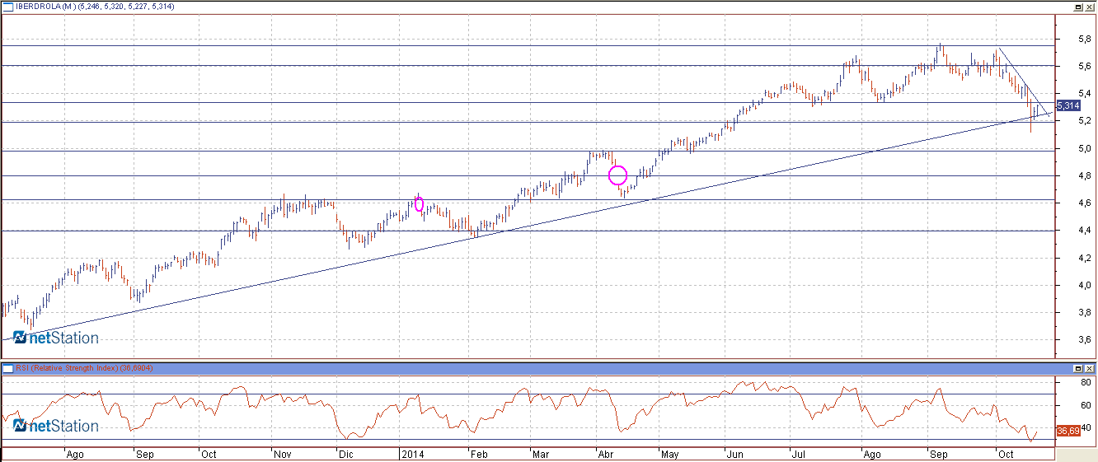Click the 4,4 price axis label

[x=1085, y=231]
